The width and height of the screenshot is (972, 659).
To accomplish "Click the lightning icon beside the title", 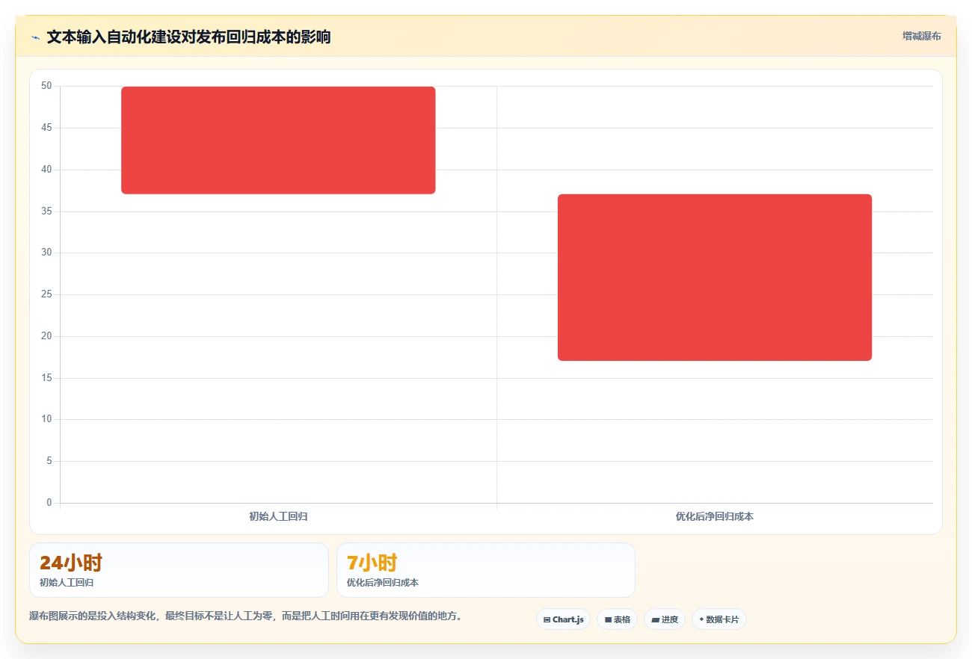I will coord(35,37).
